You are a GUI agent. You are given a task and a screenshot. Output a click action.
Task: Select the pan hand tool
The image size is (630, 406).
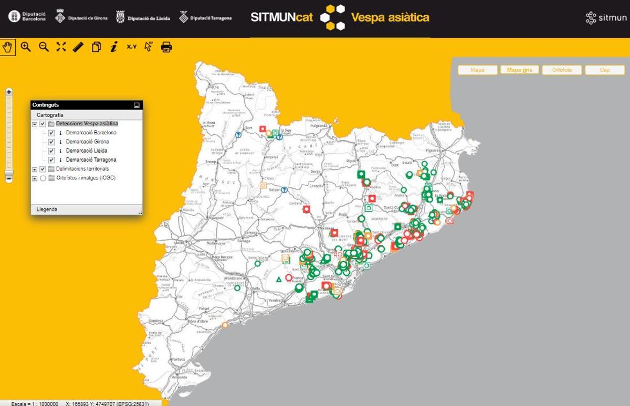8,47
